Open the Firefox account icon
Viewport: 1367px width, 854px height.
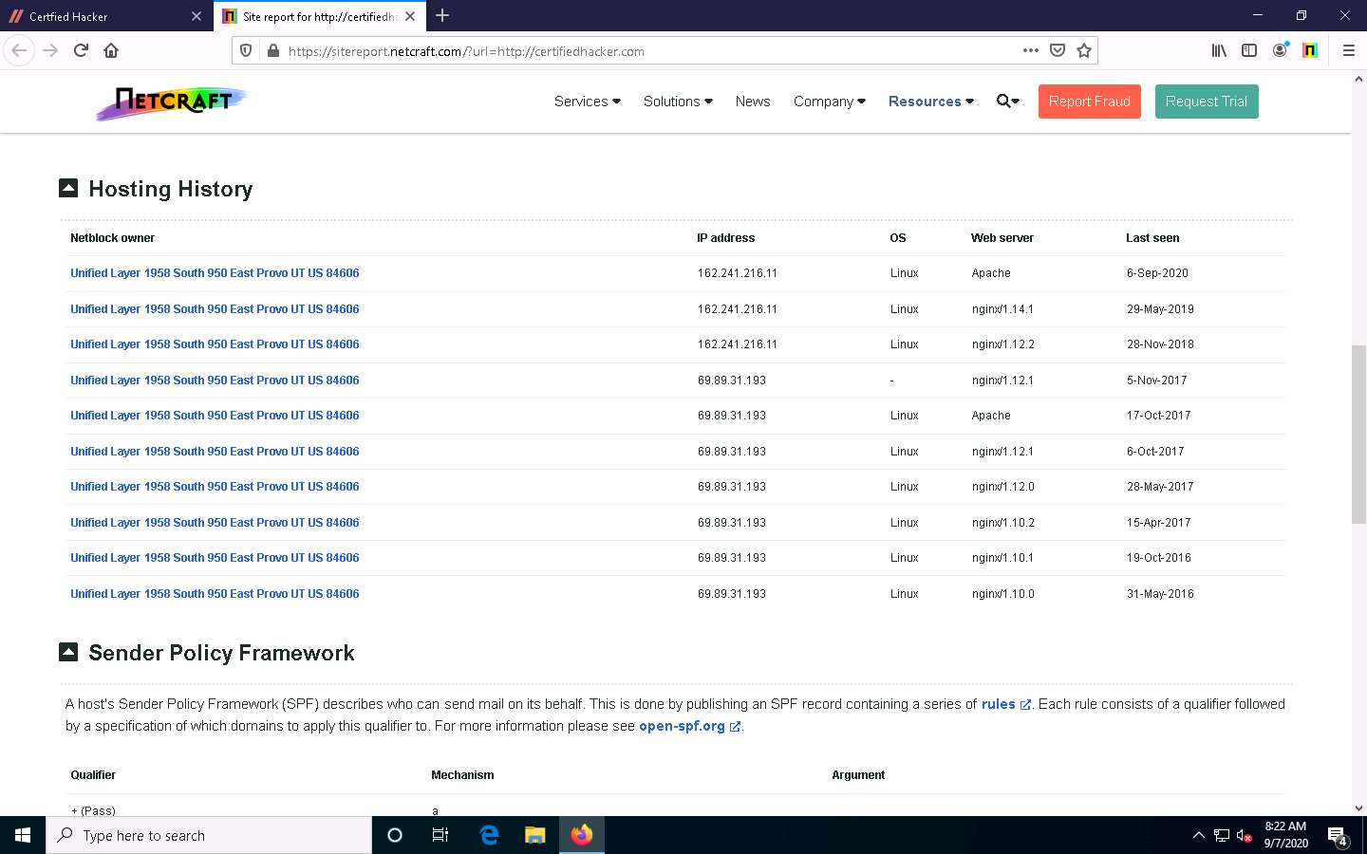tap(1280, 50)
